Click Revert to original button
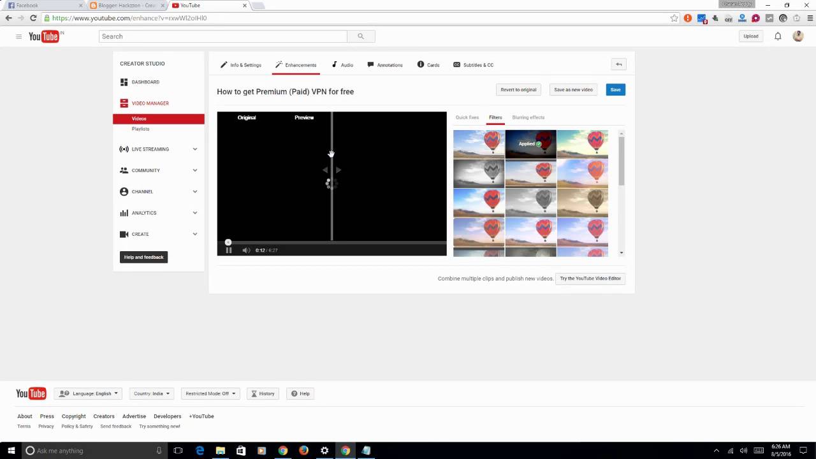This screenshot has height=459, width=816. pyautogui.click(x=518, y=90)
